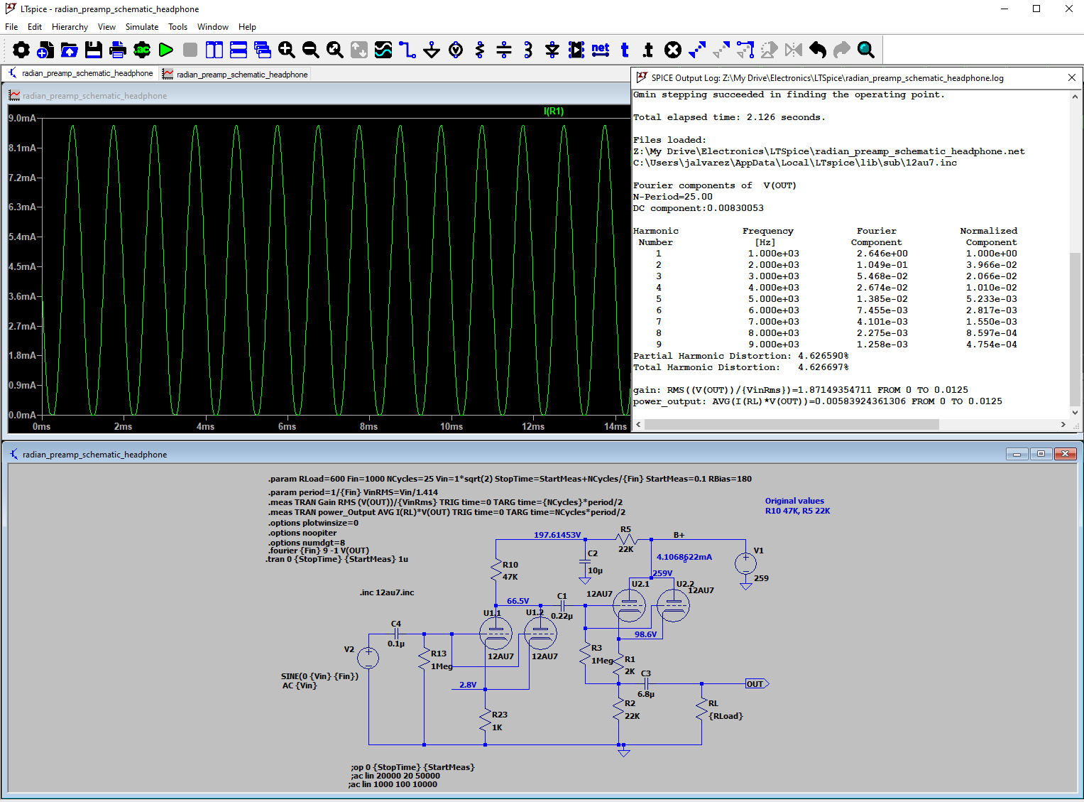Viewport: 1084px width, 802px height.
Task: Tile windows horizontally icon
Action: click(239, 50)
